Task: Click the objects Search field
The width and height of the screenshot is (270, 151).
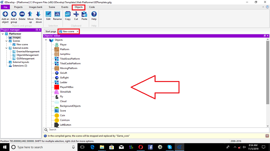Action: coord(156,130)
